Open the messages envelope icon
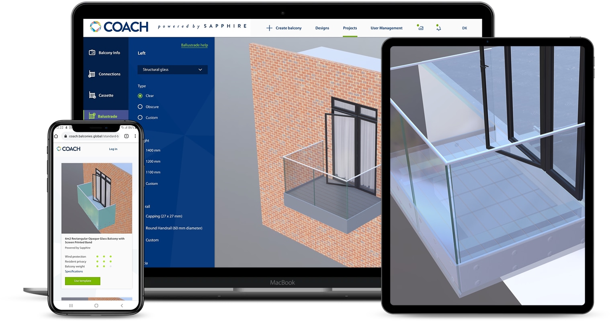Viewport: 610px width, 321px height. 420,28
